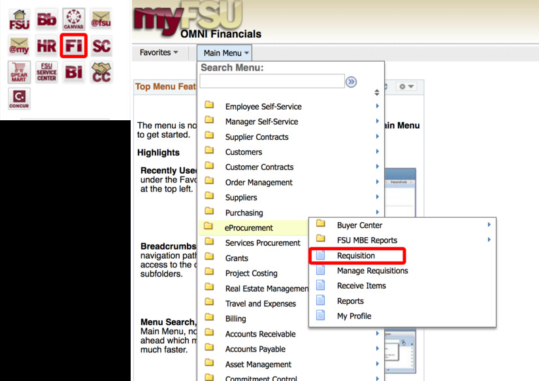Click the Buyer Center folder icon
The height and width of the screenshot is (381, 539).
(x=321, y=224)
